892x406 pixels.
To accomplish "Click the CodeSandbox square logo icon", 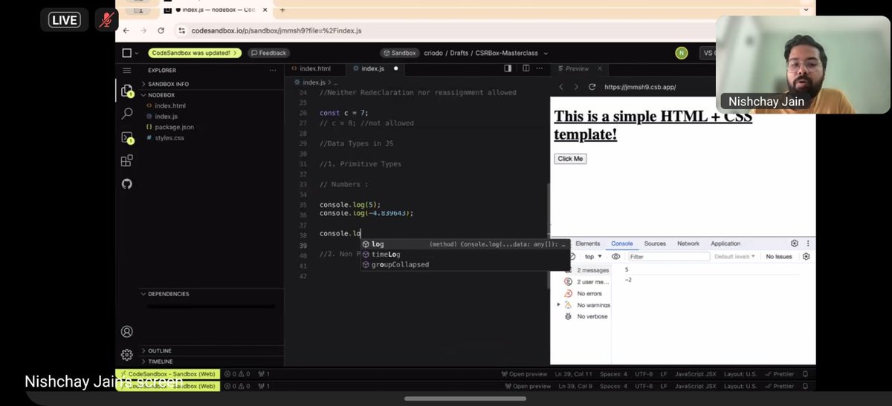I will point(126,53).
